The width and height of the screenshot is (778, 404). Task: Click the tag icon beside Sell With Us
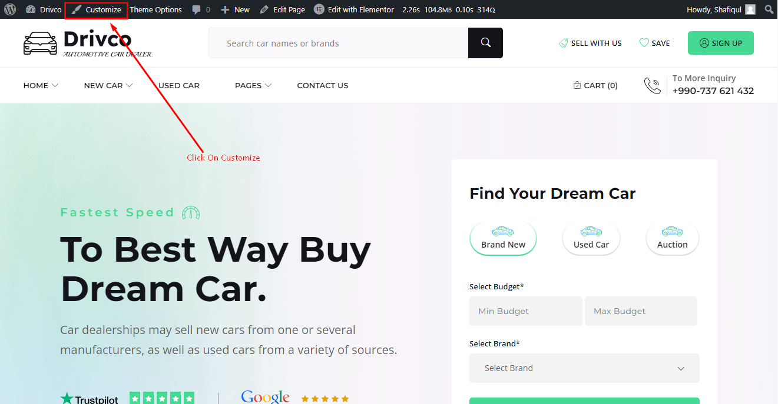564,43
